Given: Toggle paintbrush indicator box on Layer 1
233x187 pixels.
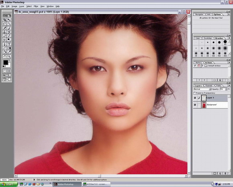Looking at the screenshot, I should pyautogui.click(x=199, y=98).
